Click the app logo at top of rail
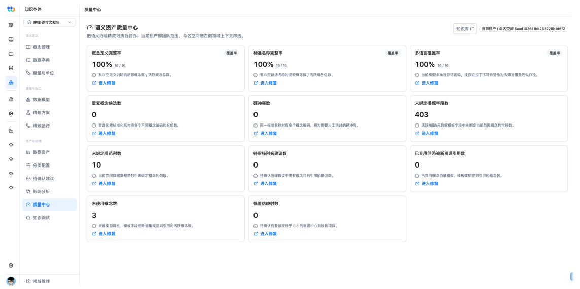 pos(11,9)
